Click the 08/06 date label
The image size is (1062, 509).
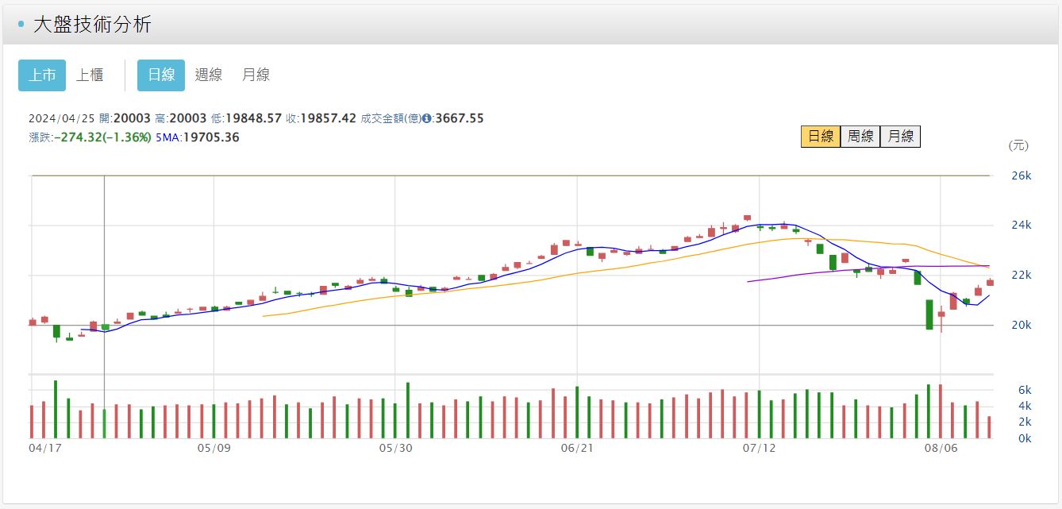pyautogui.click(x=941, y=448)
